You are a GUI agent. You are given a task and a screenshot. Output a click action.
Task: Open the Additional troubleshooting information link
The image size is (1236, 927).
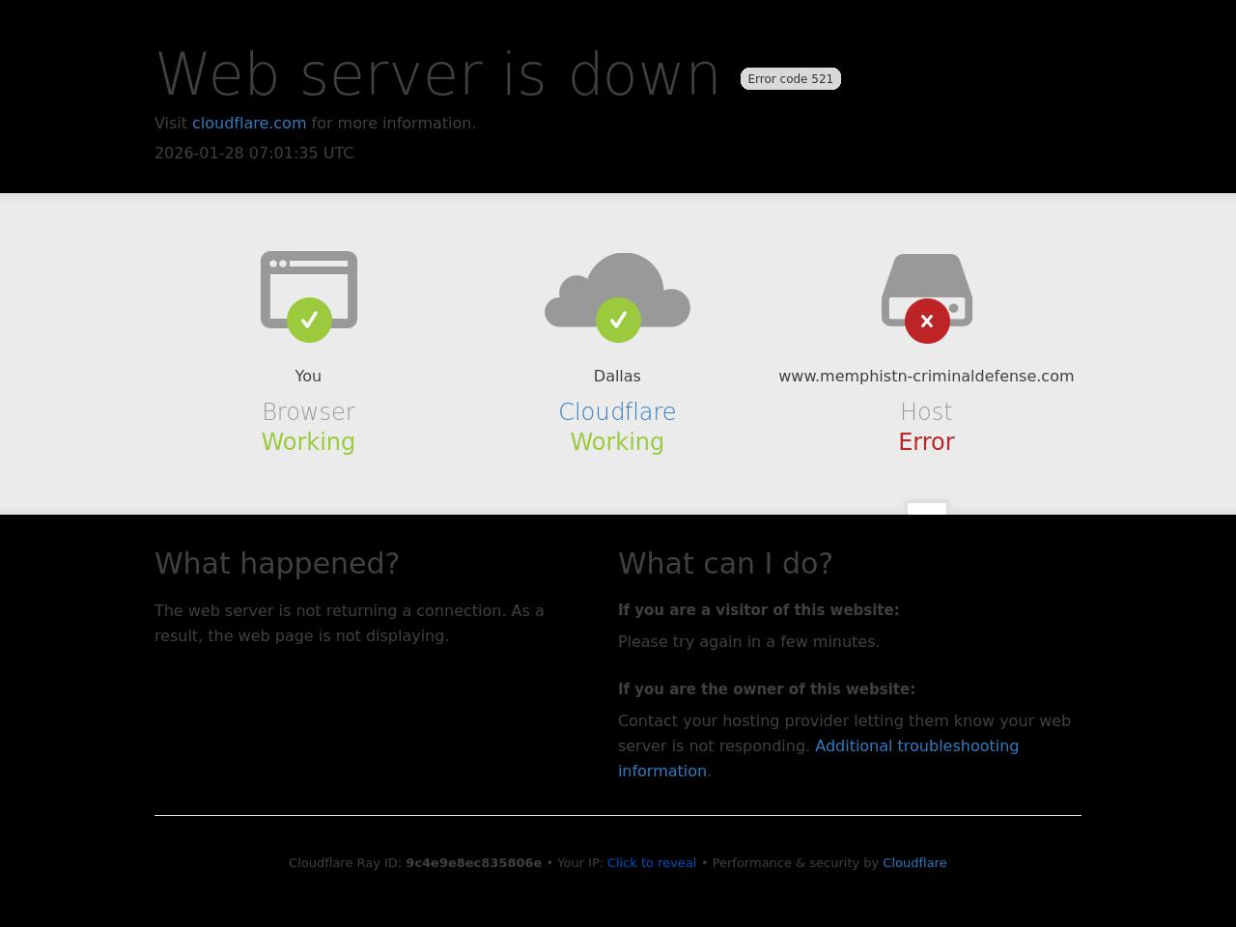click(915, 745)
